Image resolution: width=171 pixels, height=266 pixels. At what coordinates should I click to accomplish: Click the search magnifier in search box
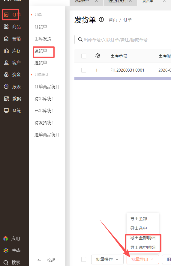(x=80, y=40)
